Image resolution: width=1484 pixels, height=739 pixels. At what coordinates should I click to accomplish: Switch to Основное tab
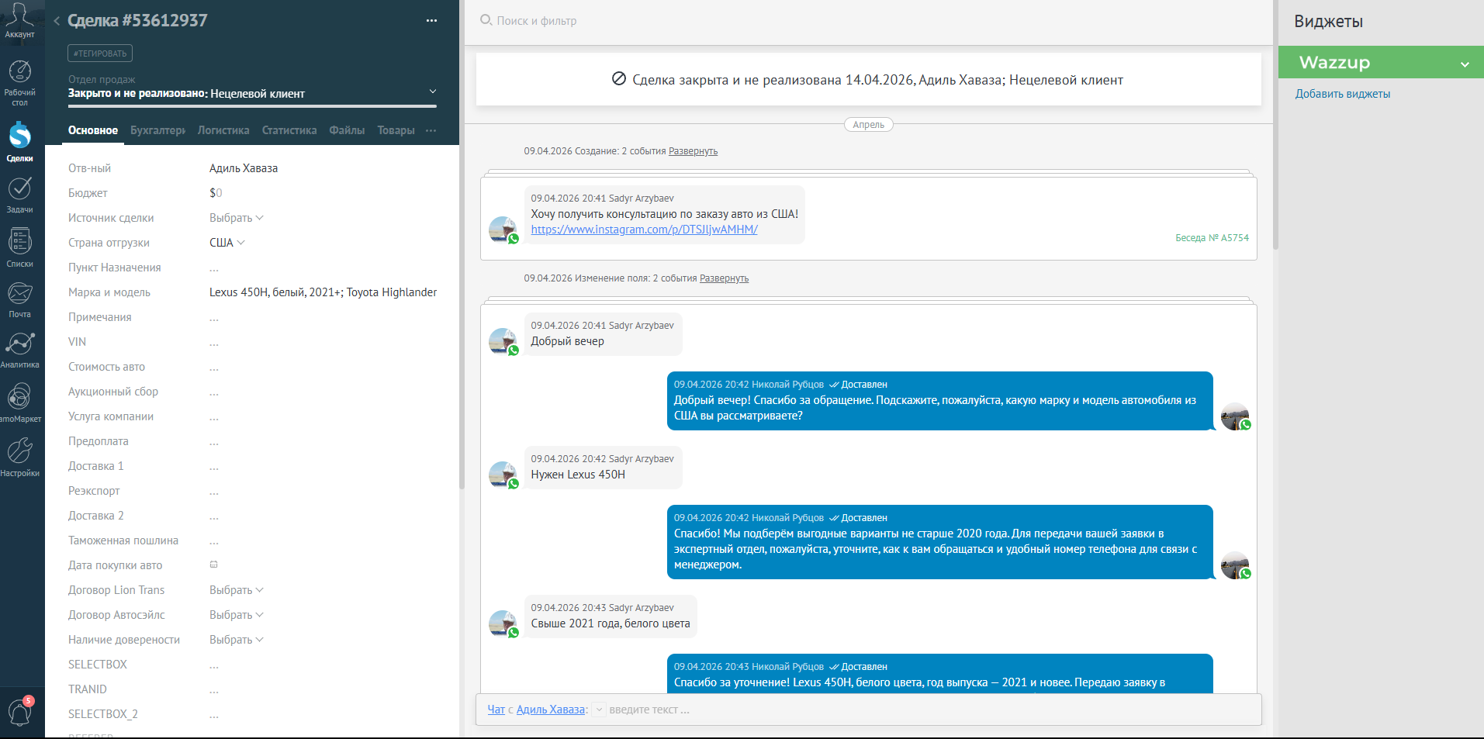93,130
